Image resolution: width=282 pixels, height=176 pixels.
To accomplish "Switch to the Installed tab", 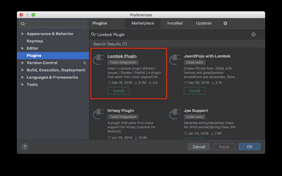I will click(175, 23).
